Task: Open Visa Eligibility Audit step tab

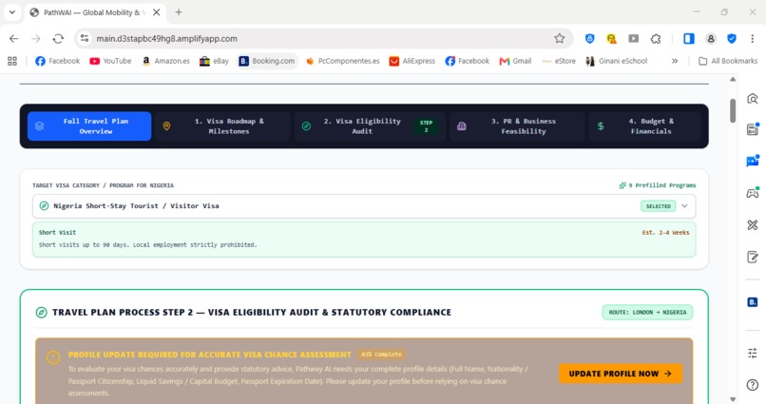Action: click(x=370, y=126)
